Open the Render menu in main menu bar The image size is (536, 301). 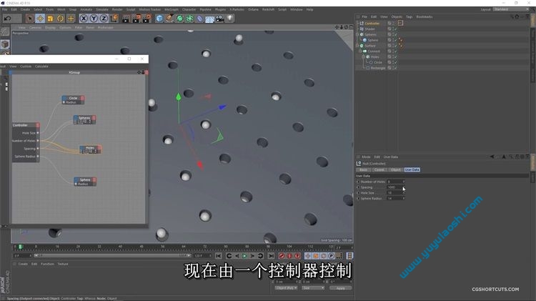[117, 9]
